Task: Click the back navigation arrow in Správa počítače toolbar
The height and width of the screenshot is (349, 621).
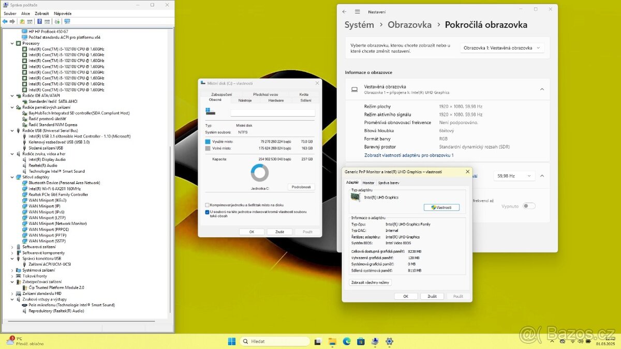Action: [x=5, y=21]
